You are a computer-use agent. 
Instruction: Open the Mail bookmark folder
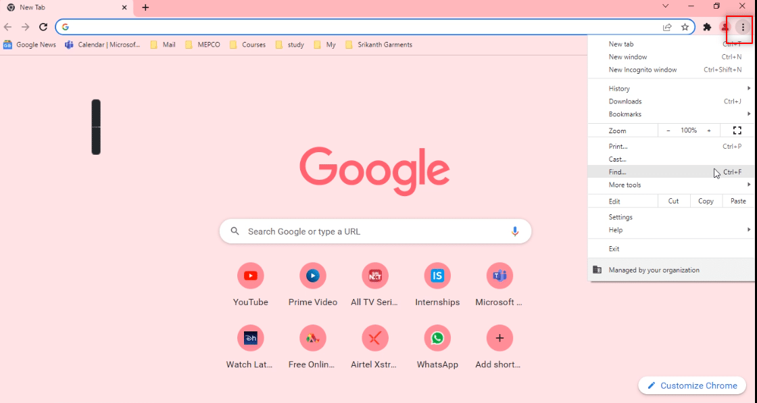click(163, 45)
